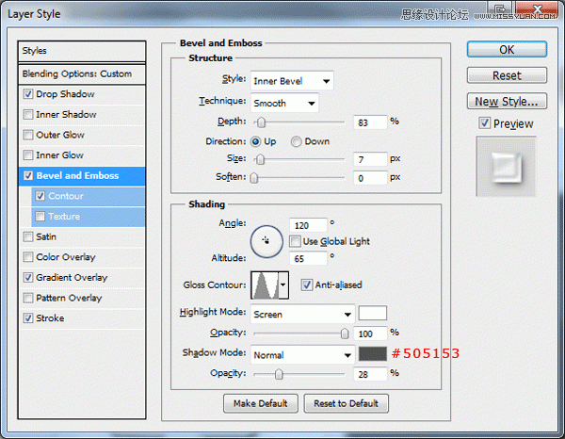Click the New Style... button

coord(507,101)
